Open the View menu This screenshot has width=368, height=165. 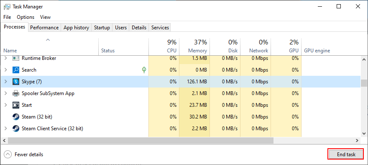45,17
